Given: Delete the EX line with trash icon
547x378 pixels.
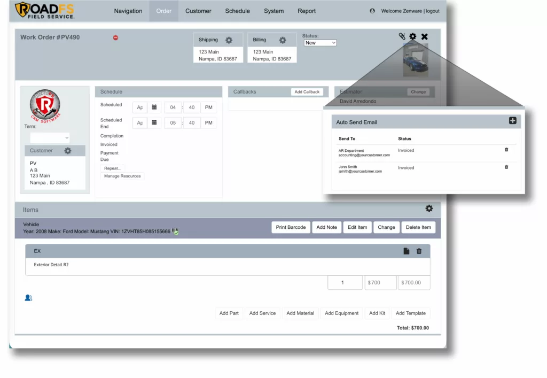Looking at the screenshot, I should [419, 251].
